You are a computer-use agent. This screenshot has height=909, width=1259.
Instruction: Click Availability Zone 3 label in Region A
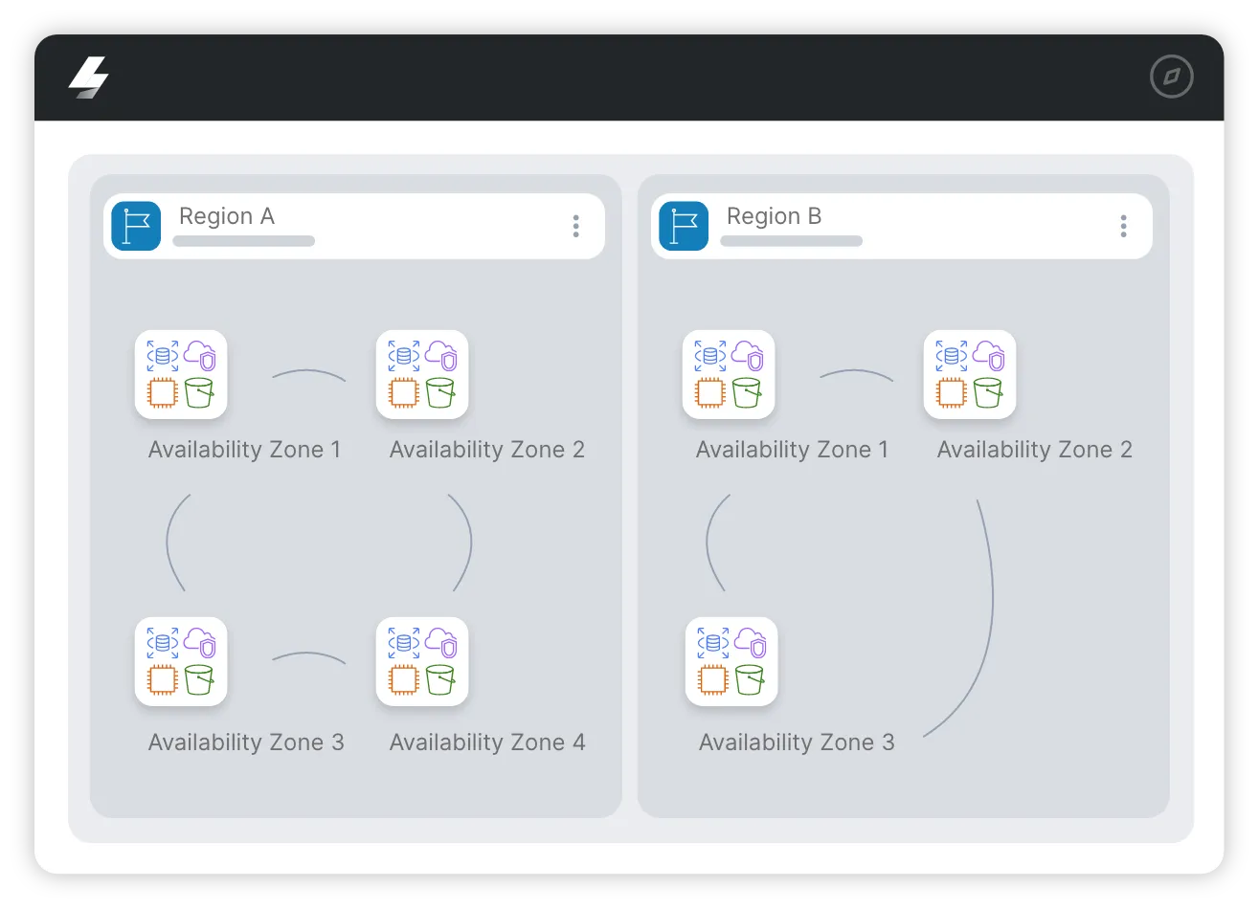(x=246, y=743)
